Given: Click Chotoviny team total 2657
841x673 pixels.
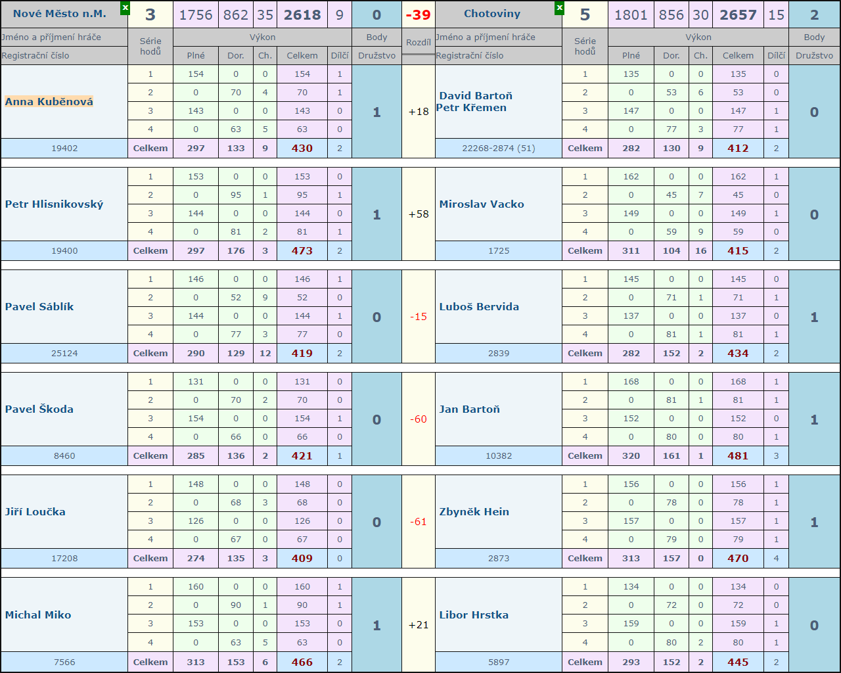Looking at the screenshot, I should click(738, 14).
